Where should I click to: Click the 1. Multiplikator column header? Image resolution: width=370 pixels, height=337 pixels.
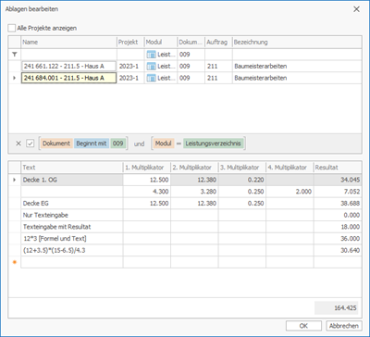(147, 168)
